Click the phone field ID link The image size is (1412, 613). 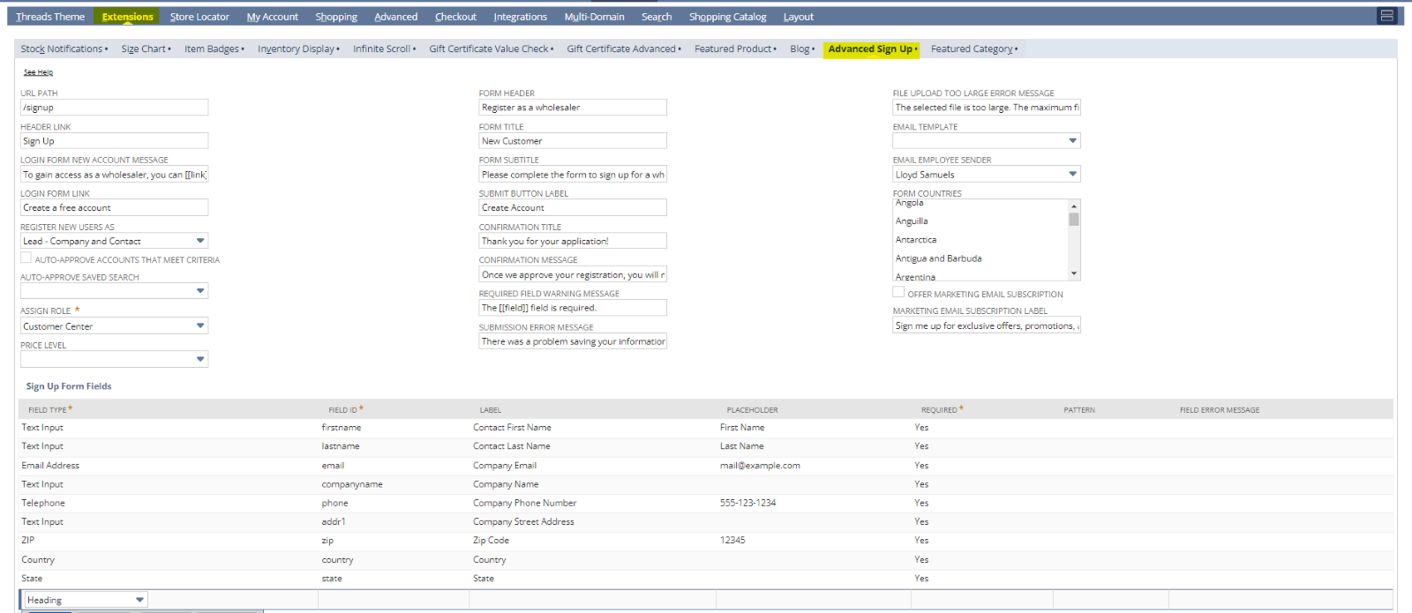(x=334, y=504)
